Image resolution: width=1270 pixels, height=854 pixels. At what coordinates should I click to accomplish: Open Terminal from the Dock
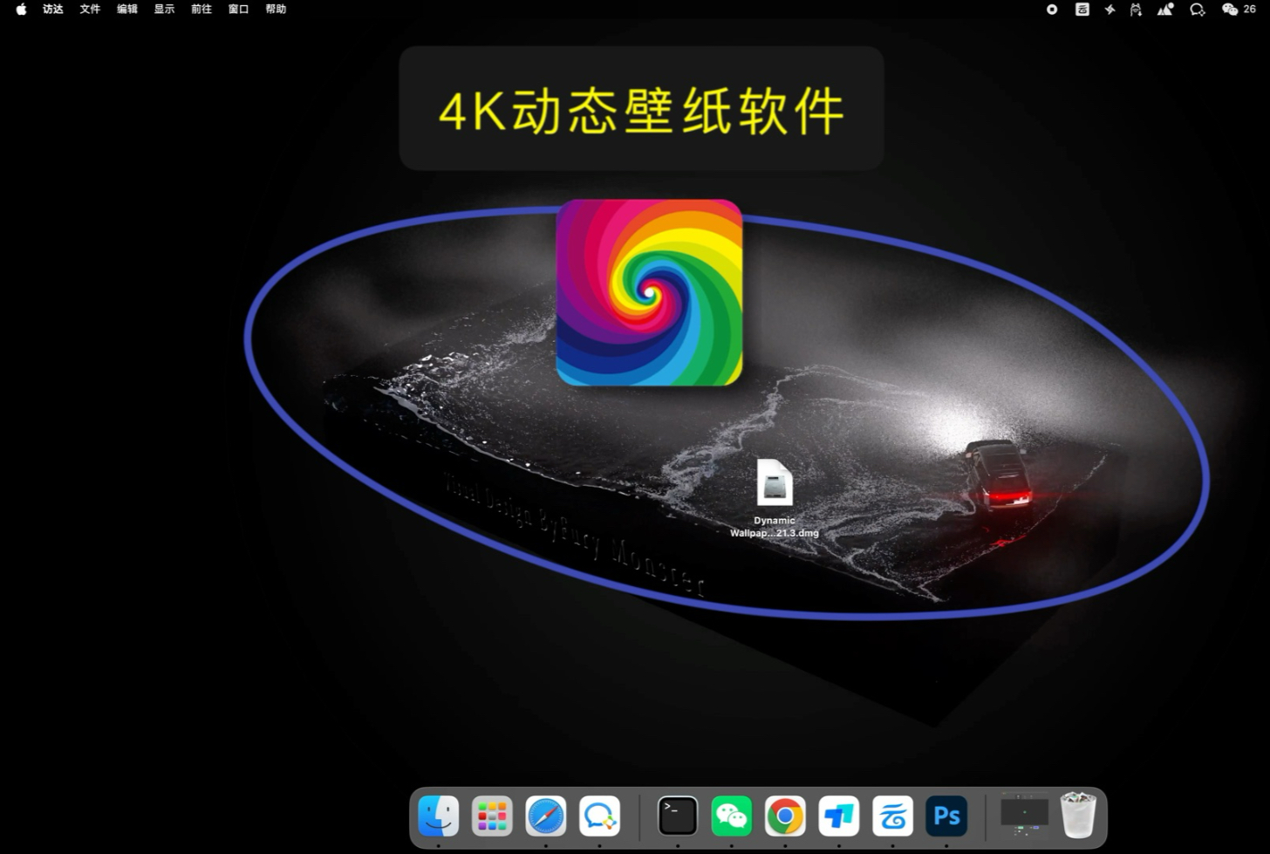(677, 816)
